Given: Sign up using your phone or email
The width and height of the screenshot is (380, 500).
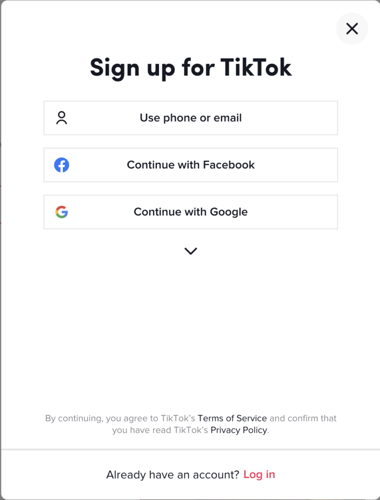Looking at the screenshot, I should click(x=191, y=118).
